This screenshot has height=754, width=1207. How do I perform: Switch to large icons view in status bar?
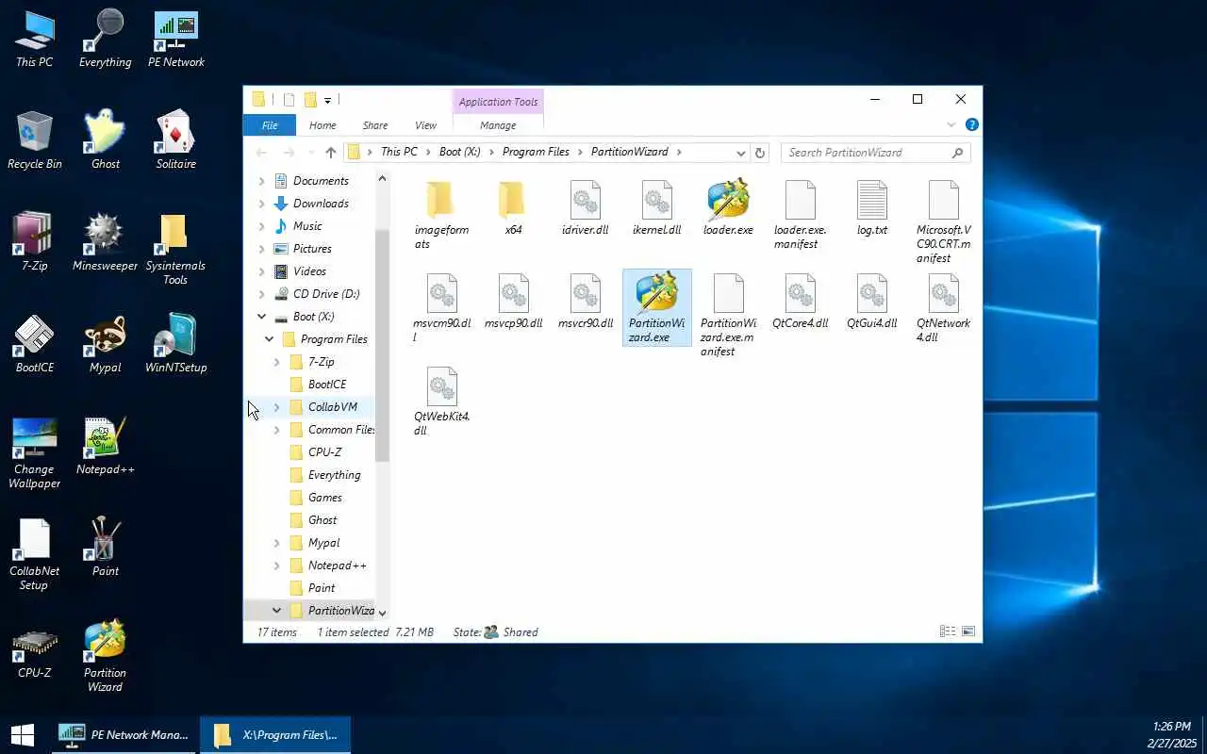[x=967, y=631]
